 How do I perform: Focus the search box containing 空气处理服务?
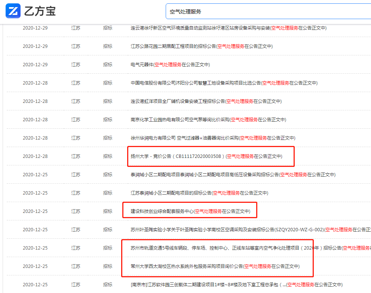point(268,11)
